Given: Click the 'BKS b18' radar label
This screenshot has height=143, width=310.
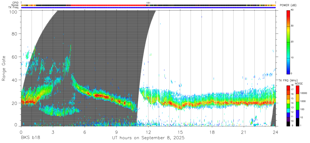Looking at the screenshot, I should pyautogui.click(x=30, y=138).
